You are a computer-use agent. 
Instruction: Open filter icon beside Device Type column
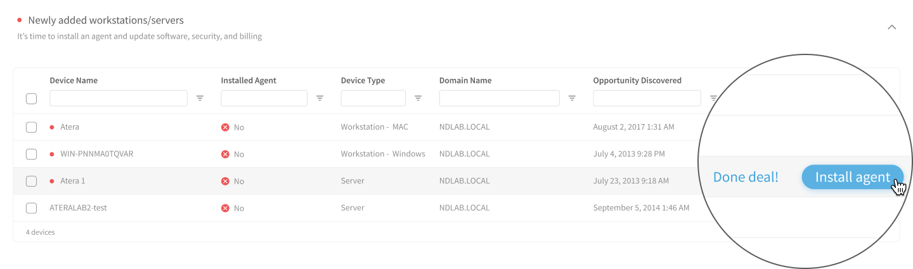(418, 98)
